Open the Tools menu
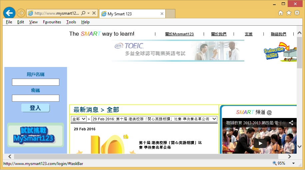The width and height of the screenshot is (305, 170). coord(71,22)
